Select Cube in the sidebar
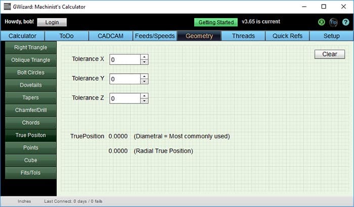 (31, 160)
